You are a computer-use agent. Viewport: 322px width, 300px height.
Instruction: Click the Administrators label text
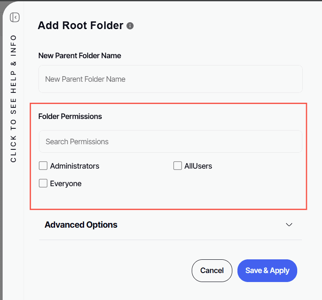tap(75, 166)
